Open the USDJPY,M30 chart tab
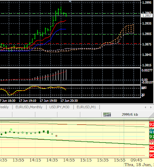The width and height of the screenshot is (154, 167). (x=60, y=107)
